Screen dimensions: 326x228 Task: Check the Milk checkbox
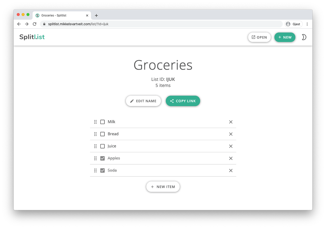point(102,122)
